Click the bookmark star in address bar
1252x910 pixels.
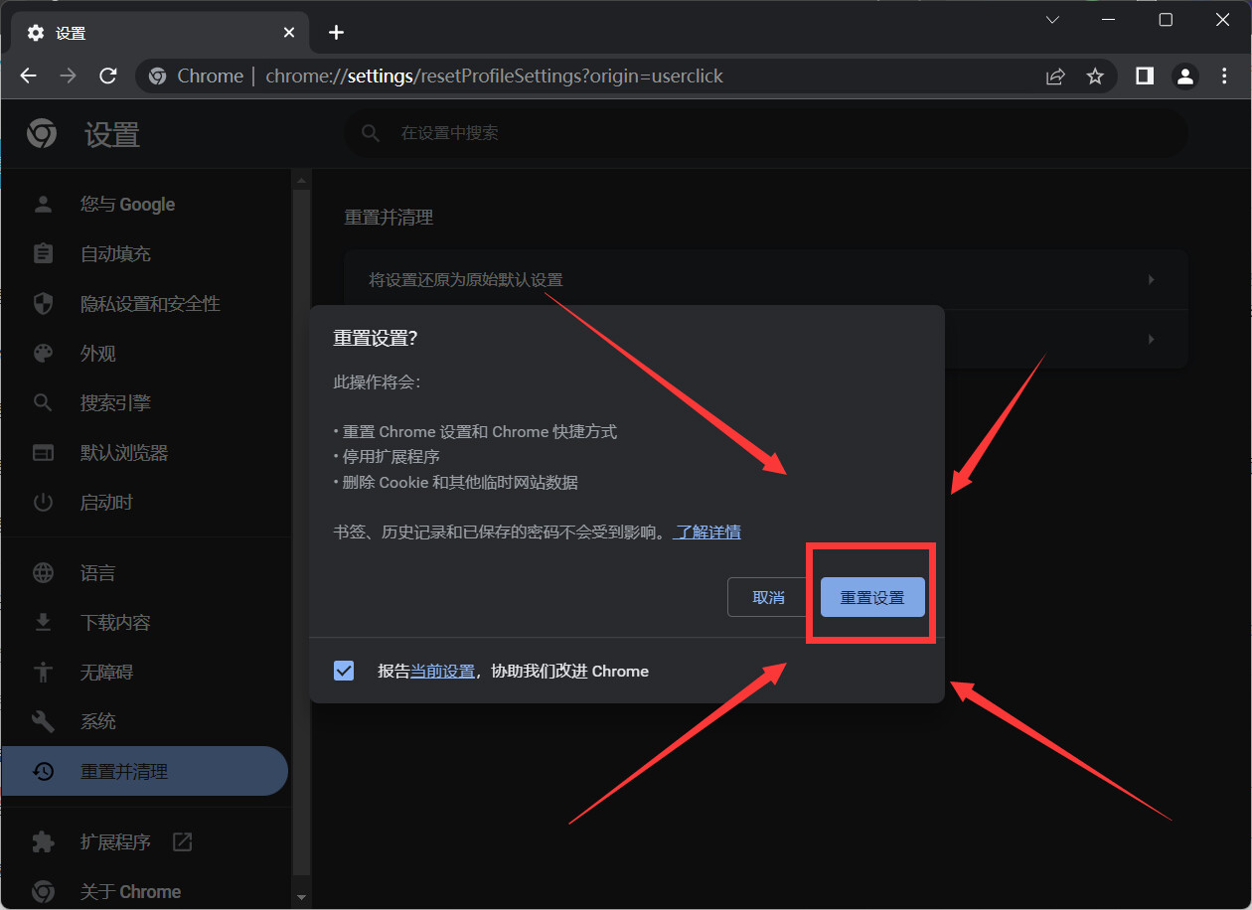[1094, 76]
